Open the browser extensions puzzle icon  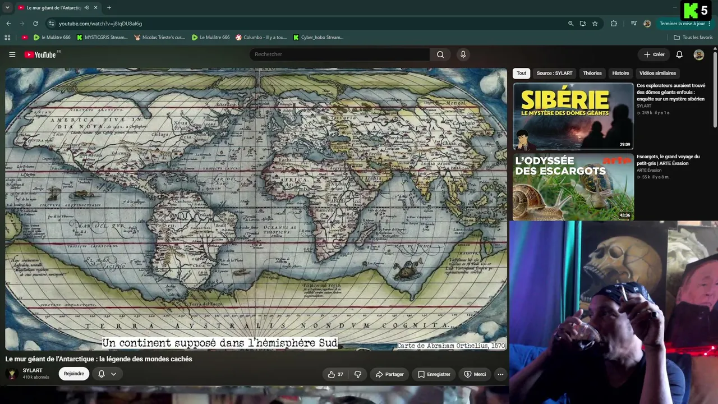pos(614,24)
